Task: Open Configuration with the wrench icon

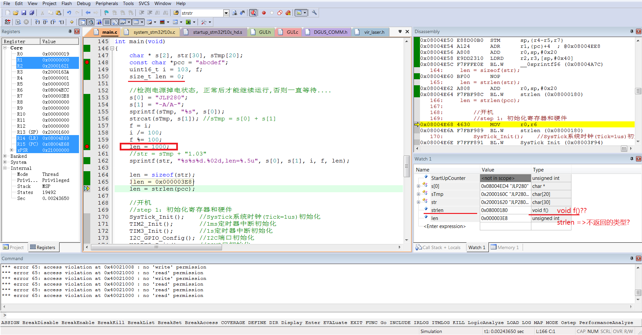Action: click(x=314, y=13)
